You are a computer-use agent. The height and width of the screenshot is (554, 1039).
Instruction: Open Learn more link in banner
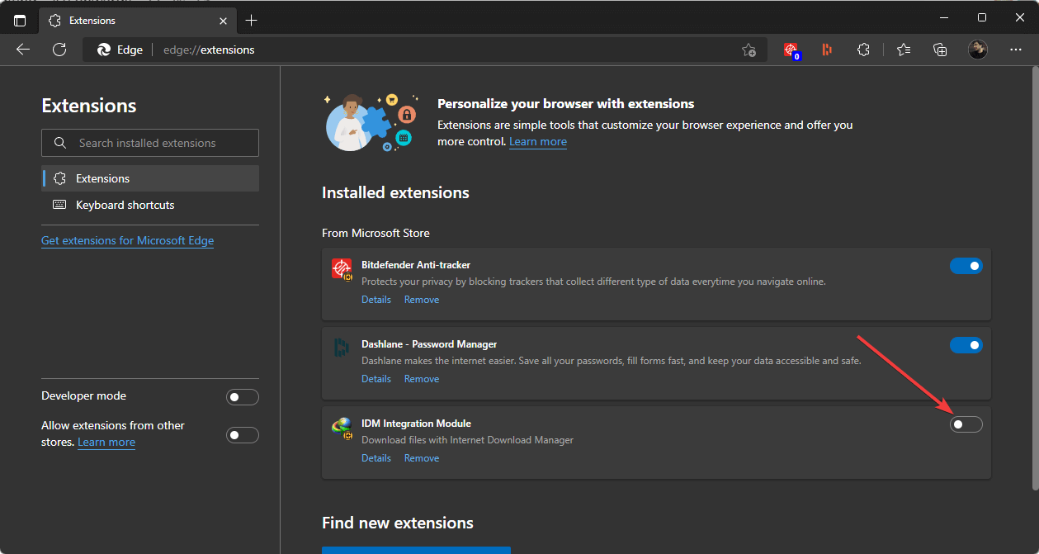pos(538,141)
